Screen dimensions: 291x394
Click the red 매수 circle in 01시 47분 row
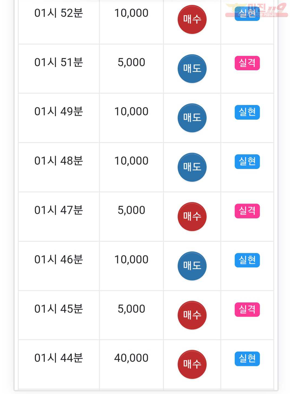(192, 216)
